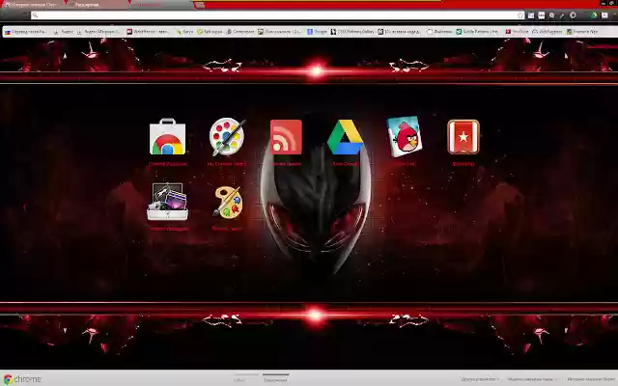Open the Wunderlist red star app
This screenshot has height=386, width=618.
tap(463, 137)
